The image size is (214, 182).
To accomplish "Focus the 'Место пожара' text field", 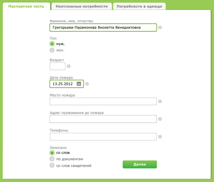I will tap(103, 102).
